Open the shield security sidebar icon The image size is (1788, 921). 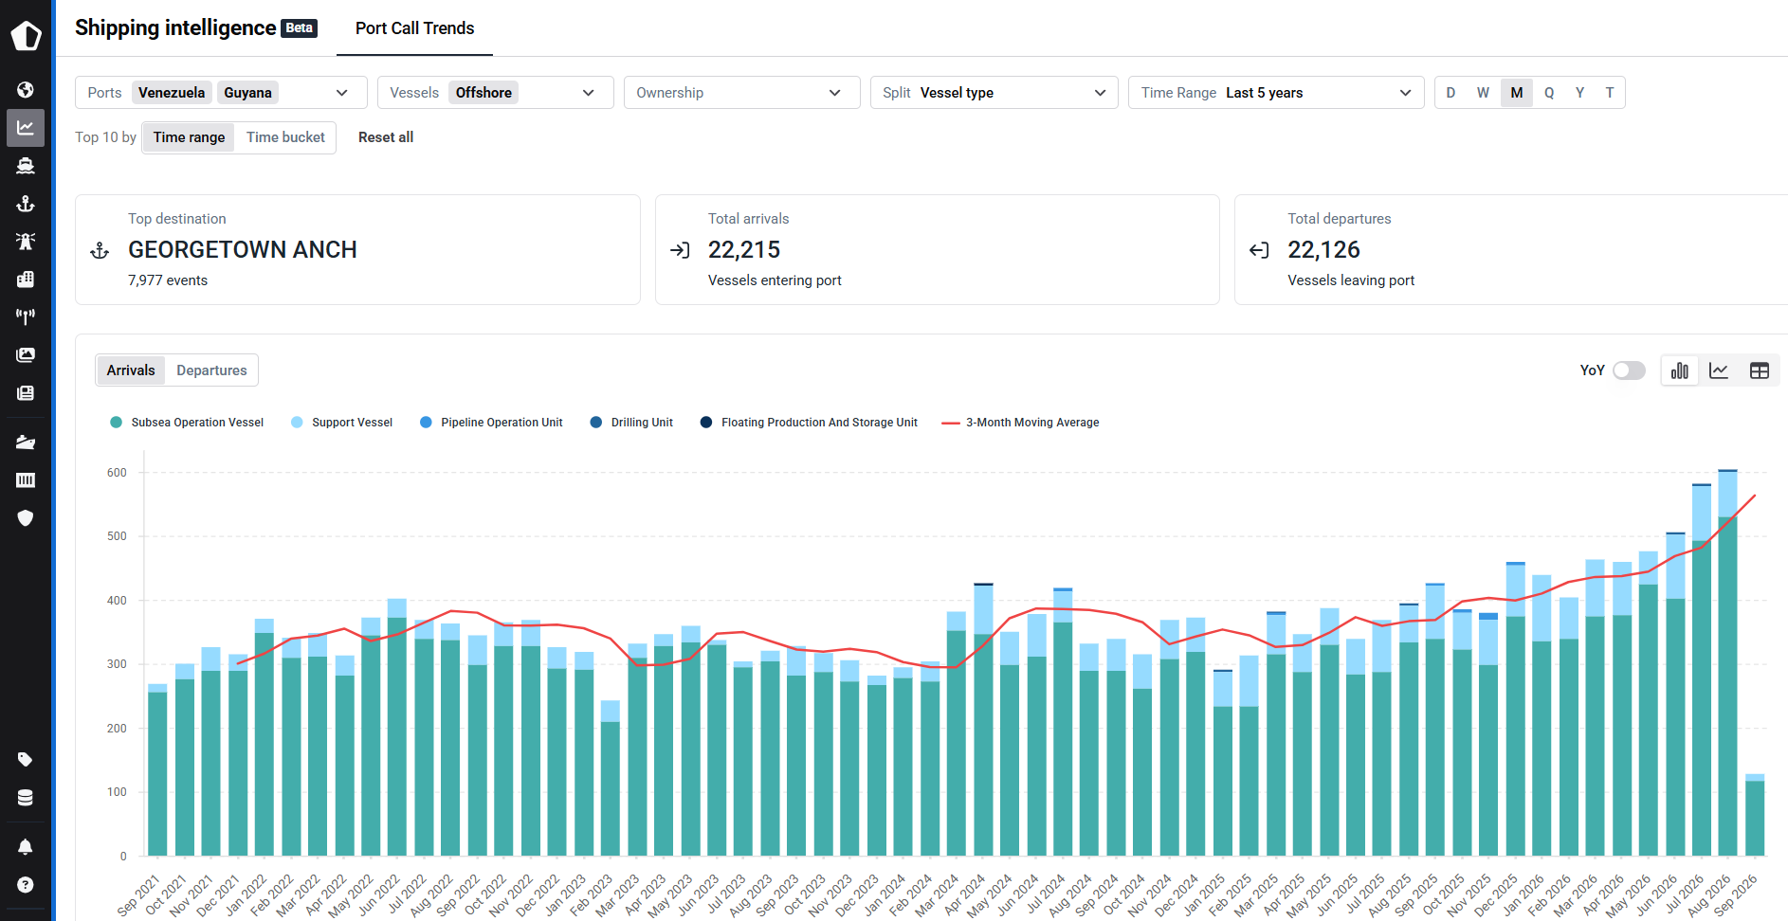(26, 518)
